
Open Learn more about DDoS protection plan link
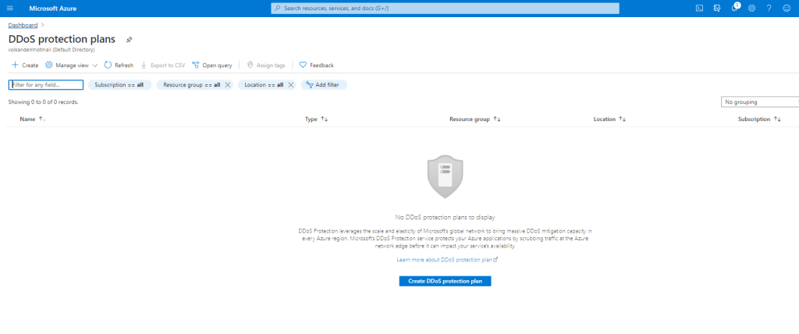pos(446,259)
